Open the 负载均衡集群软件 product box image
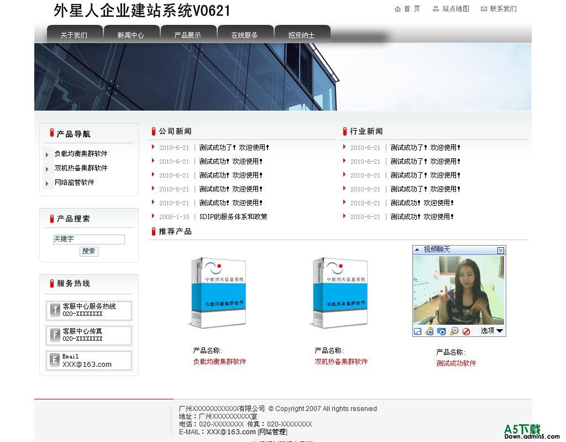566x442 pixels. point(218,293)
